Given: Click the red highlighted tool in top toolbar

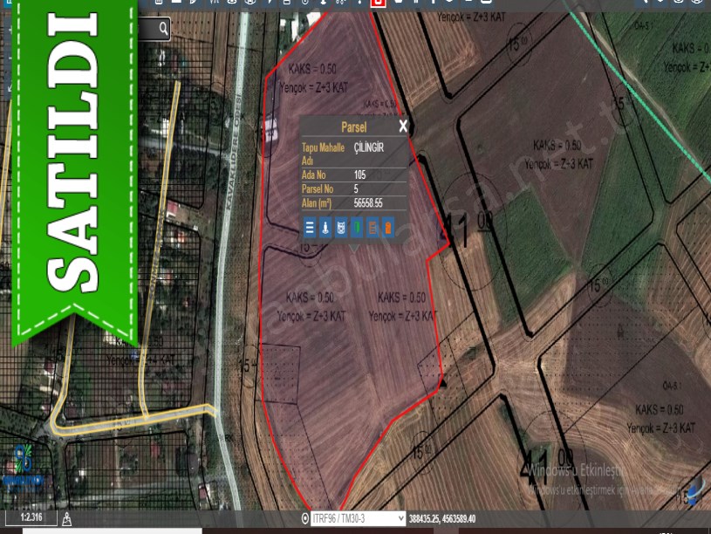Looking at the screenshot, I should (379, 3).
